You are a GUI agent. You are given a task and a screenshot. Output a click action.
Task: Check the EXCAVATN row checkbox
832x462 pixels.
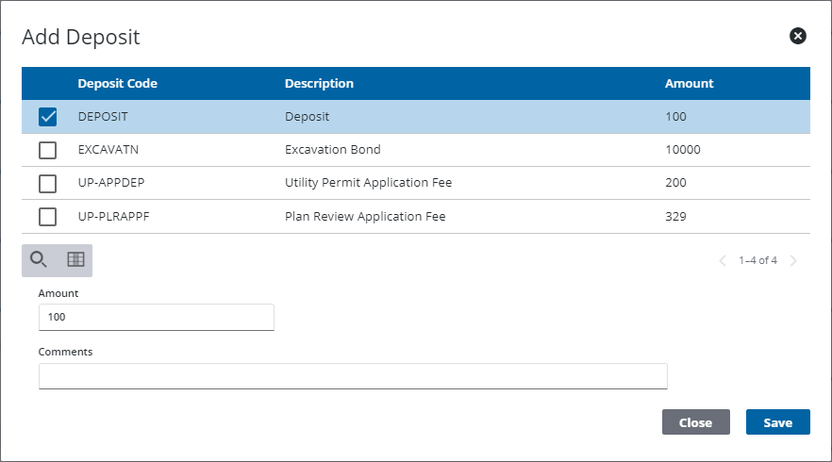48,150
